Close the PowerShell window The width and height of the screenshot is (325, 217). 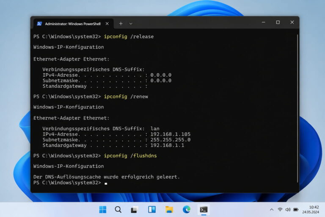pyautogui.click(x=292, y=22)
